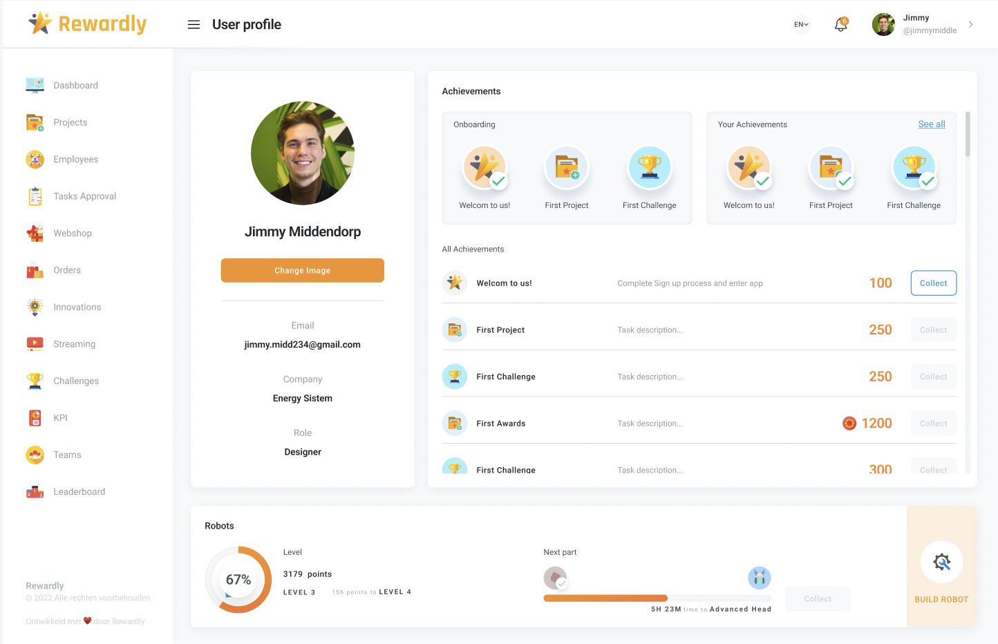Click the notification bell icon

point(840,25)
